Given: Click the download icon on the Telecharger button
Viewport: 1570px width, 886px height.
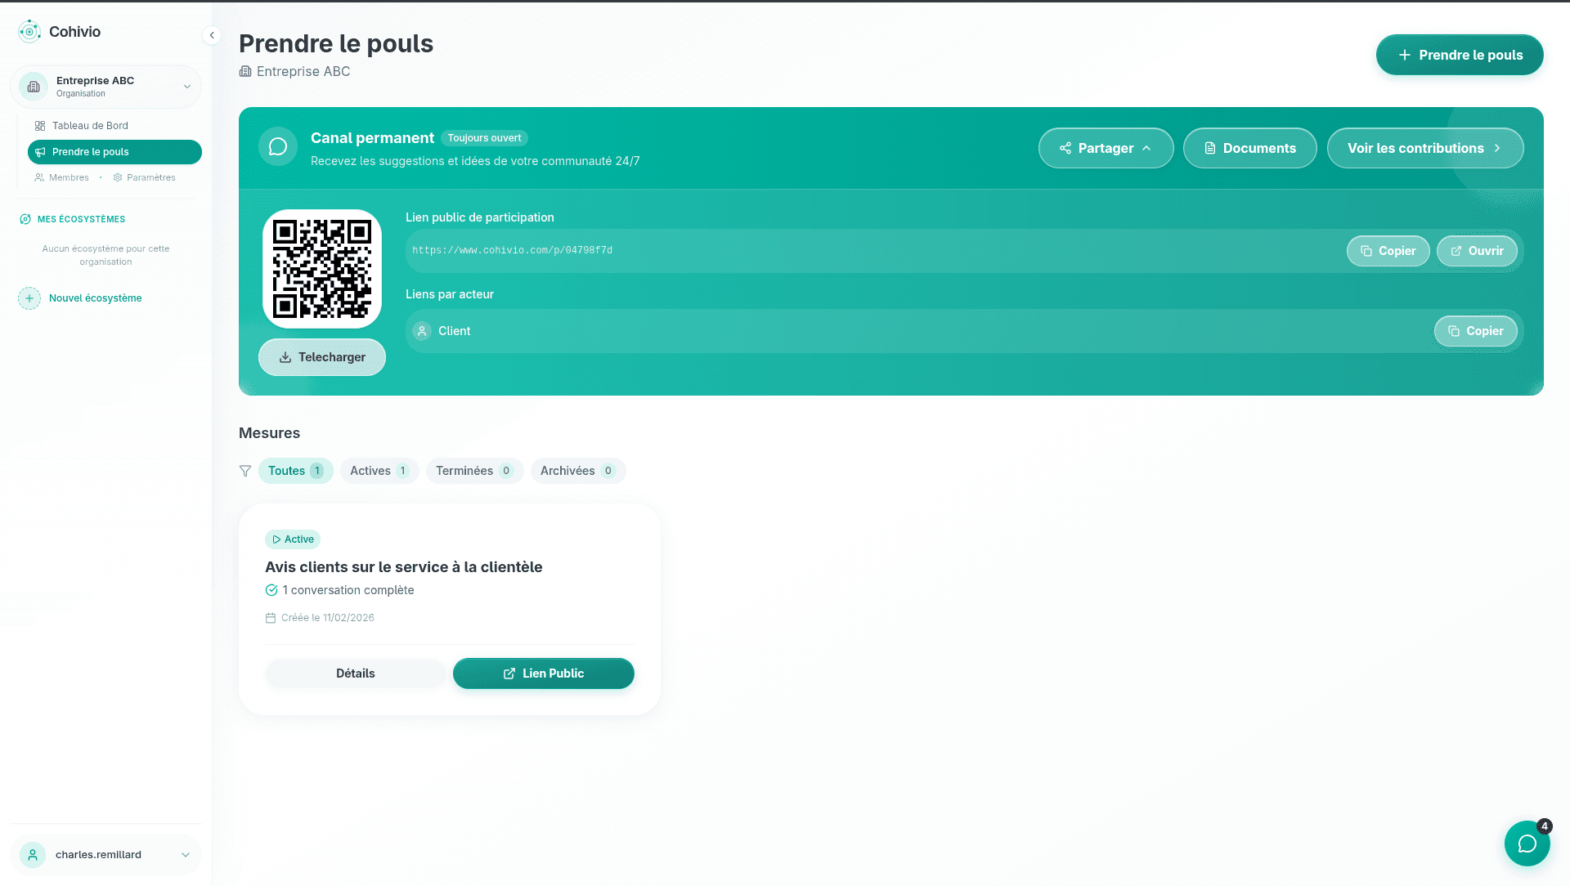Looking at the screenshot, I should pos(285,357).
